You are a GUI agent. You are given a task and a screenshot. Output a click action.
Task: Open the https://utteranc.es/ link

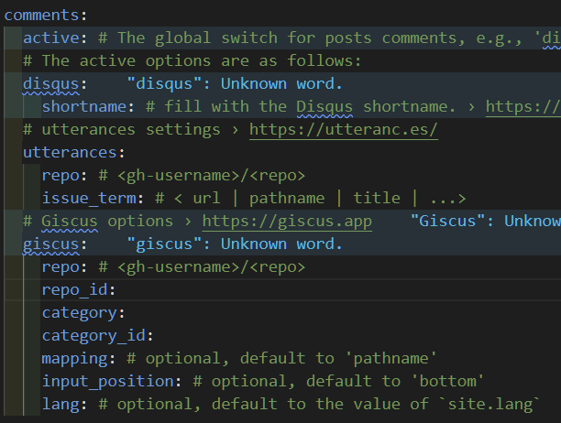click(344, 130)
